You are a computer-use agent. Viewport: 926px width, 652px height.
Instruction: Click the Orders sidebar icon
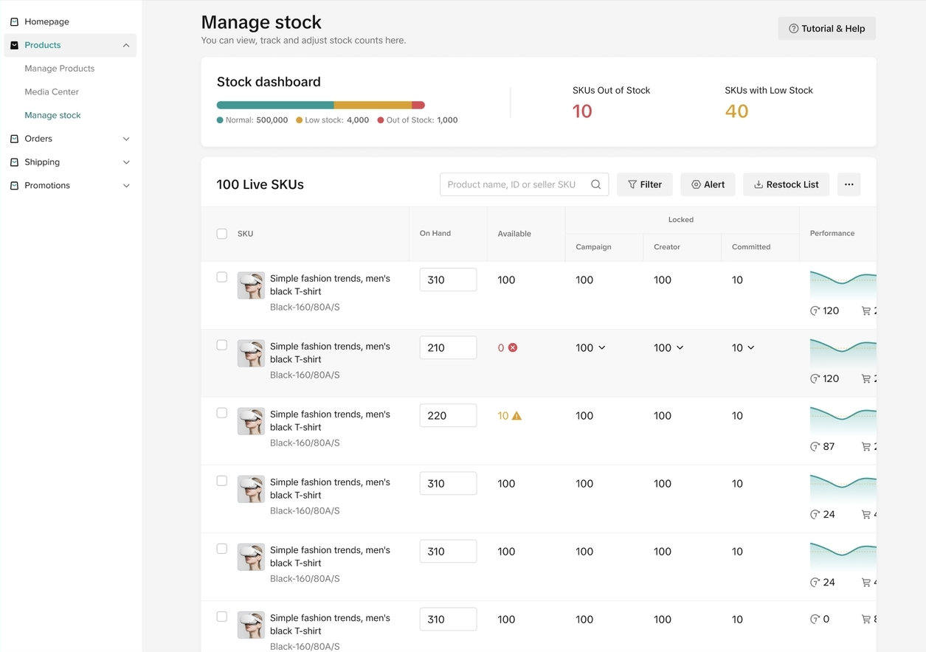pyautogui.click(x=14, y=139)
